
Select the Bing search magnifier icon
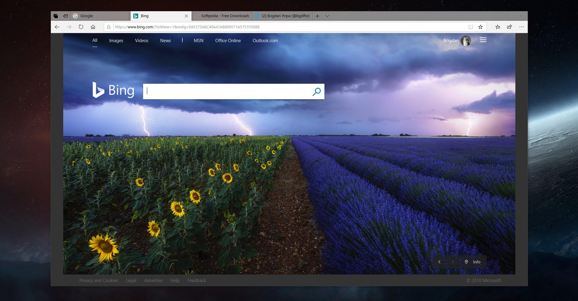[317, 91]
